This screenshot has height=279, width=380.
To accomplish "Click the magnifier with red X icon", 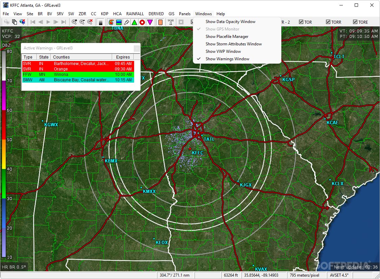I will pos(90,22).
